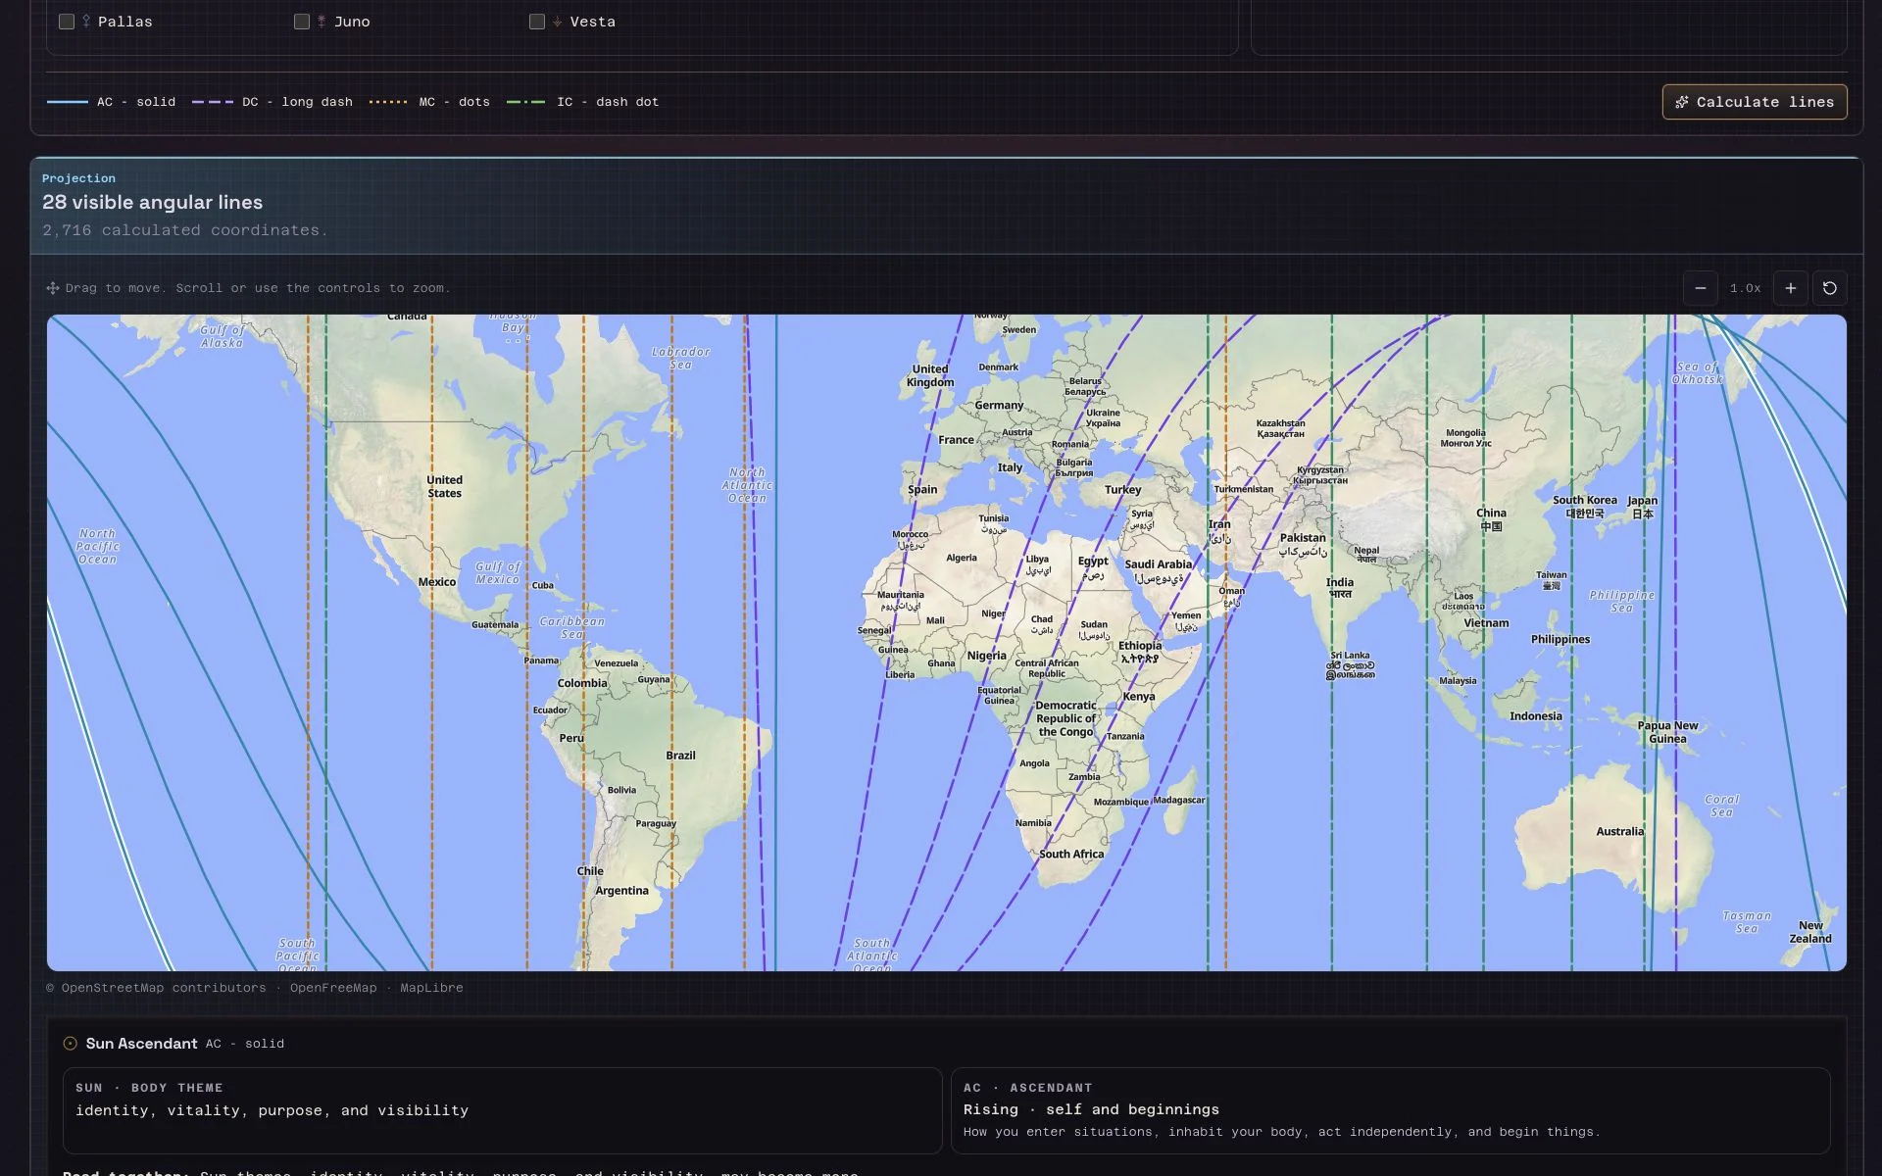The width and height of the screenshot is (1882, 1176).
Task: Click the Projection label
Action: [78, 178]
